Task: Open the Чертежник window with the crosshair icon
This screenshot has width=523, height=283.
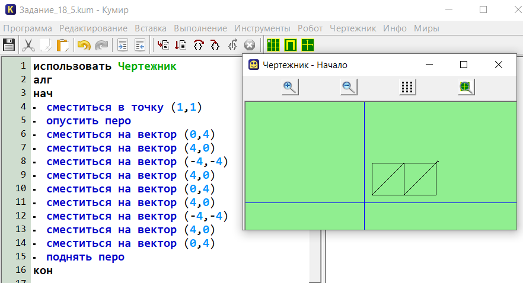Action: [308, 45]
